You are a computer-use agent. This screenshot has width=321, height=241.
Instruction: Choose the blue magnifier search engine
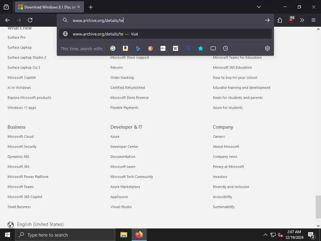click(x=188, y=48)
